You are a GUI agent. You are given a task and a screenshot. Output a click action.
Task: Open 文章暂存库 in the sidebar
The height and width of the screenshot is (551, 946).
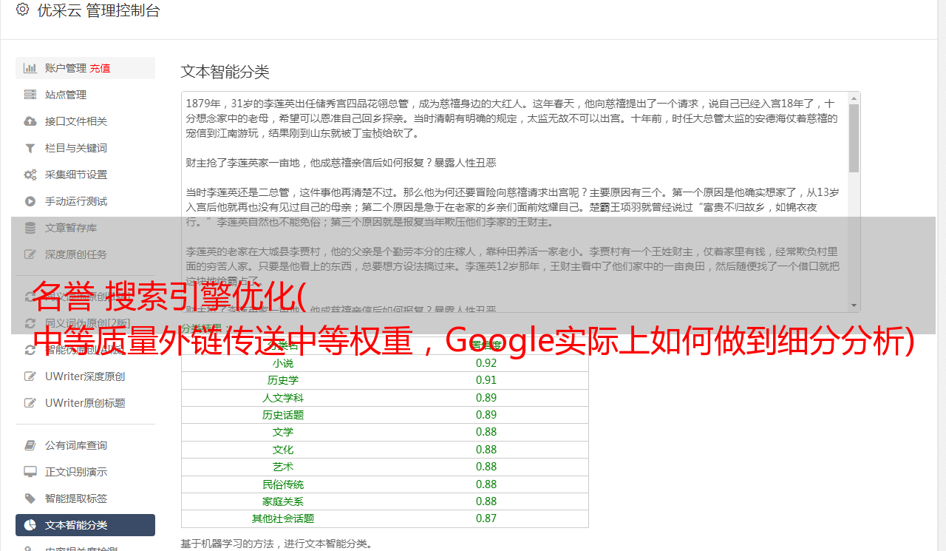point(85,228)
